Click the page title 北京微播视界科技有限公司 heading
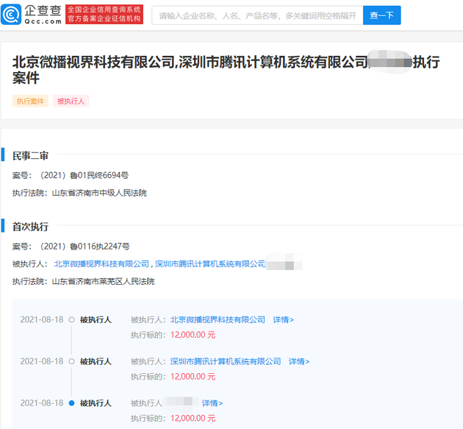 (226, 70)
